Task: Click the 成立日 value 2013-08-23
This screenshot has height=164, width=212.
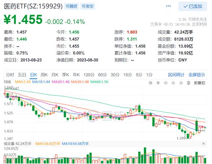Action: [x=31, y=60]
